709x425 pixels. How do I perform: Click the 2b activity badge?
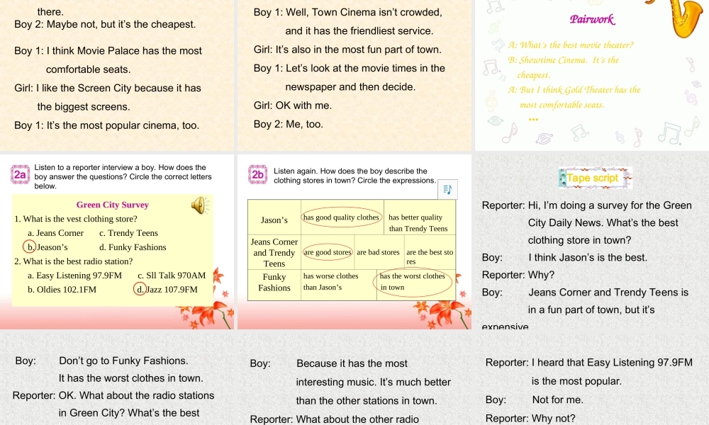(258, 175)
